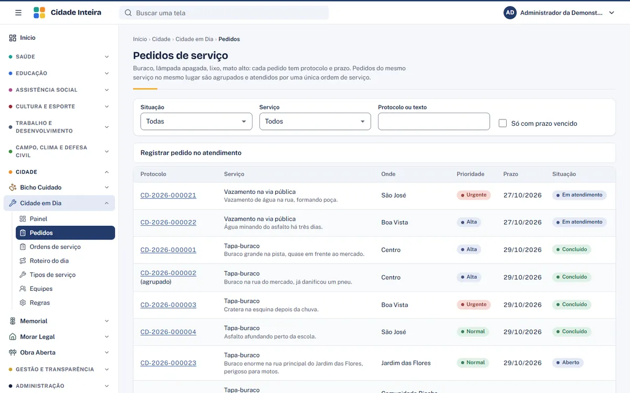
Task: Open protocol CD-2026-000023
Action: [x=168, y=363]
